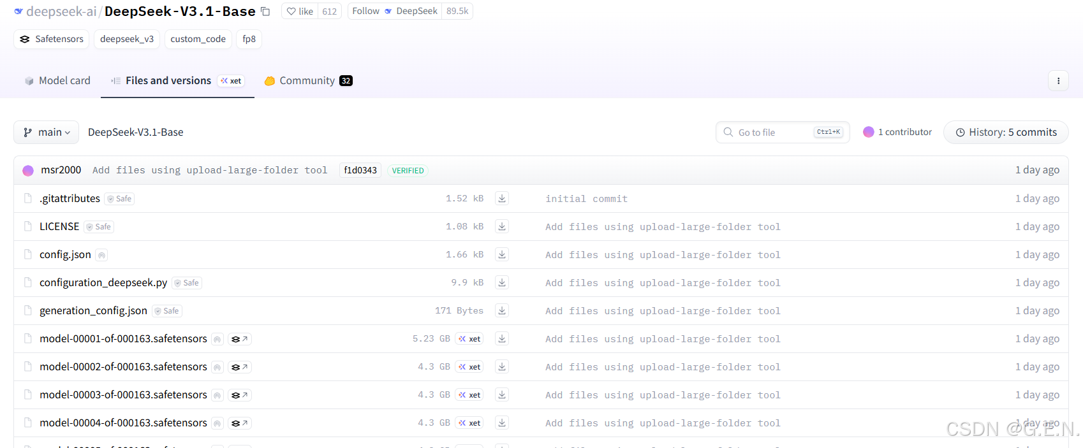Screen dimensions: 1083x448
Task: Click the scan status icon next to config.json
Action: [101, 255]
